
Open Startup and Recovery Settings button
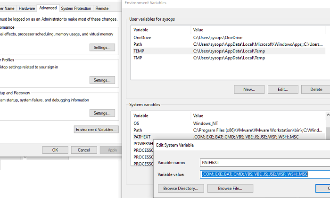coord(102,113)
